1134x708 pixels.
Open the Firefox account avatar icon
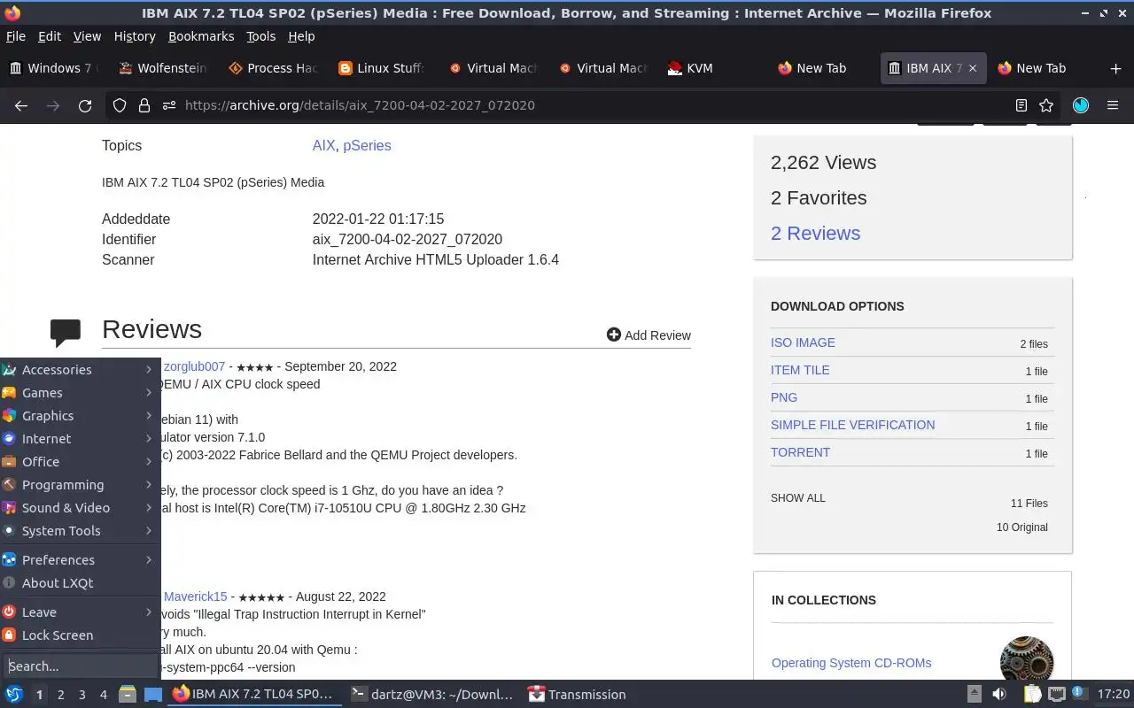coord(1081,105)
